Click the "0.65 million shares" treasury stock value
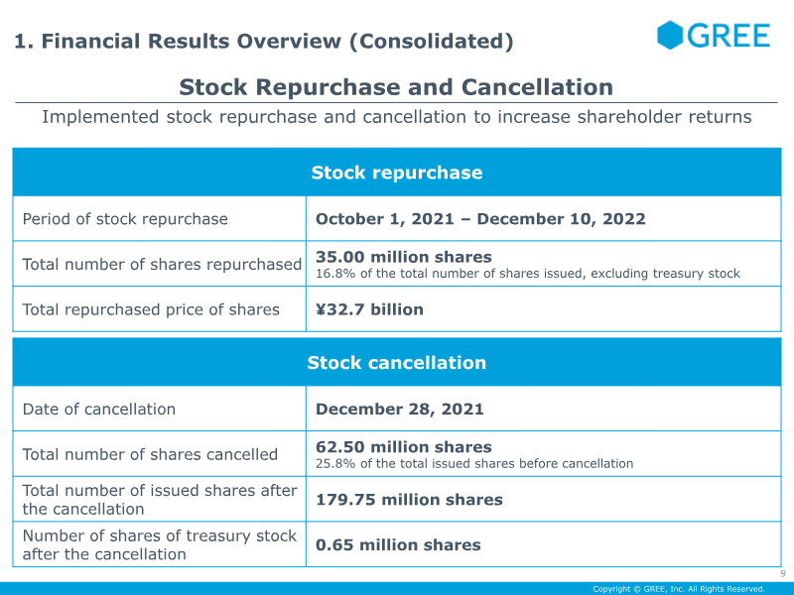This screenshot has width=794, height=595. pyautogui.click(x=398, y=544)
